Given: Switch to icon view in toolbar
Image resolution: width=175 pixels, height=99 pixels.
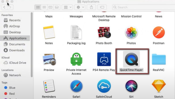Looking at the screenshot, I should click(38, 7).
